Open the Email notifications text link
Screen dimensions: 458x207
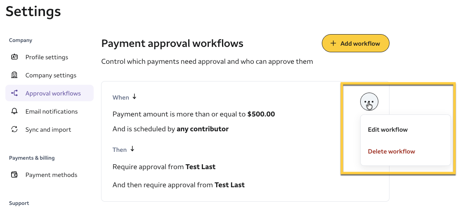52,112
